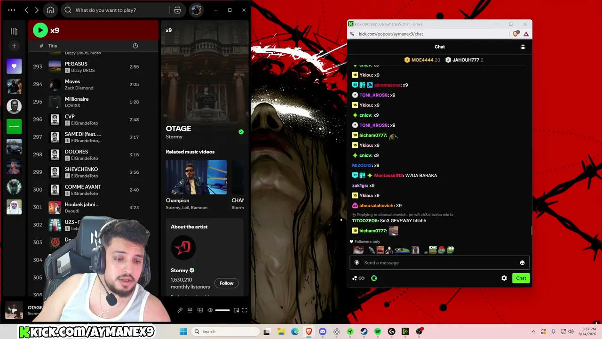Open artist LOVIXX link
This screenshot has height=339, width=602.
pyautogui.click(x=72, y=105)
